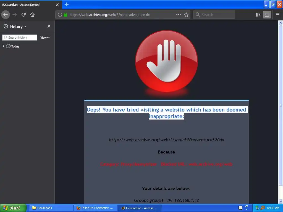
Task: Toggle the sidebar view button
Action: pyautogui.click(x=267, y=15)
